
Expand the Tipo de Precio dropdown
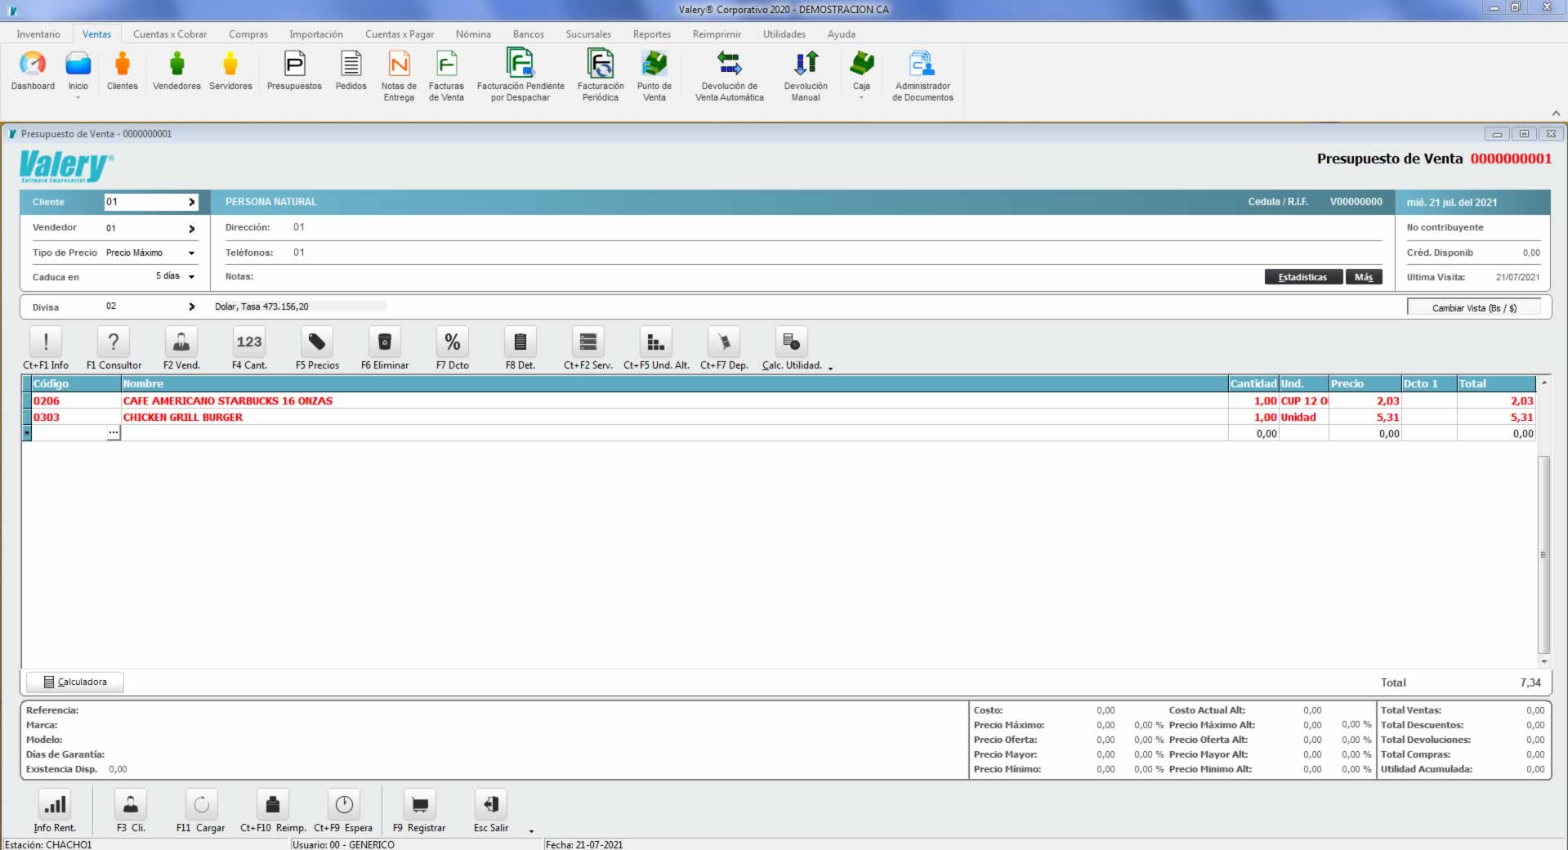pyautogui.click(x=191, y=253)
